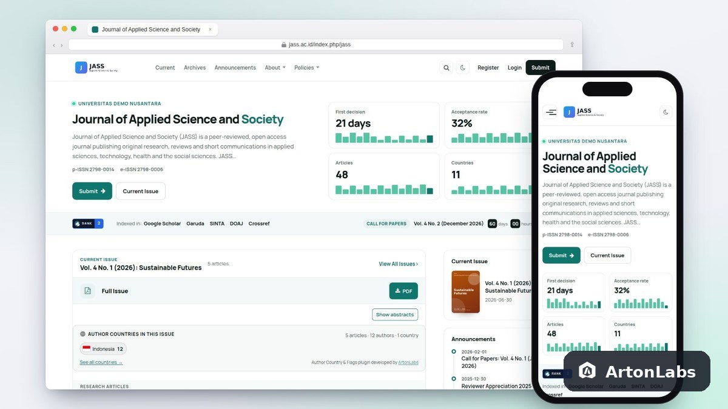Click the browser share icon beside the address bar
This screenshot has width=728, height=409.
click(571, 44)
